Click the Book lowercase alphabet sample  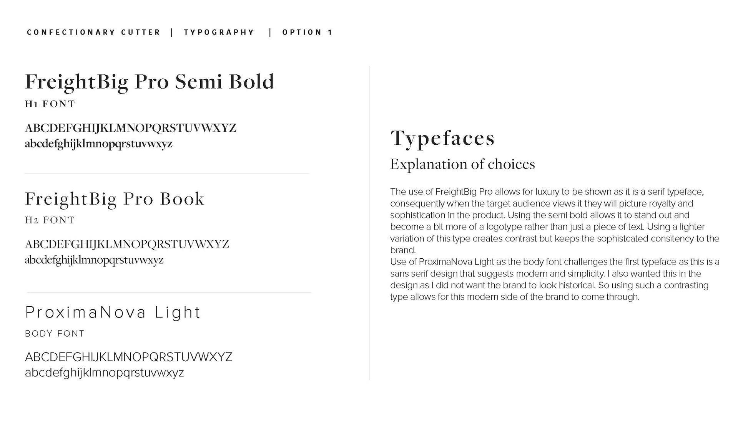tap(94, 260)
